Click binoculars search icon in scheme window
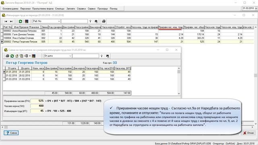The width and height of the screenshot is (258, 145). tap(108, 56)
